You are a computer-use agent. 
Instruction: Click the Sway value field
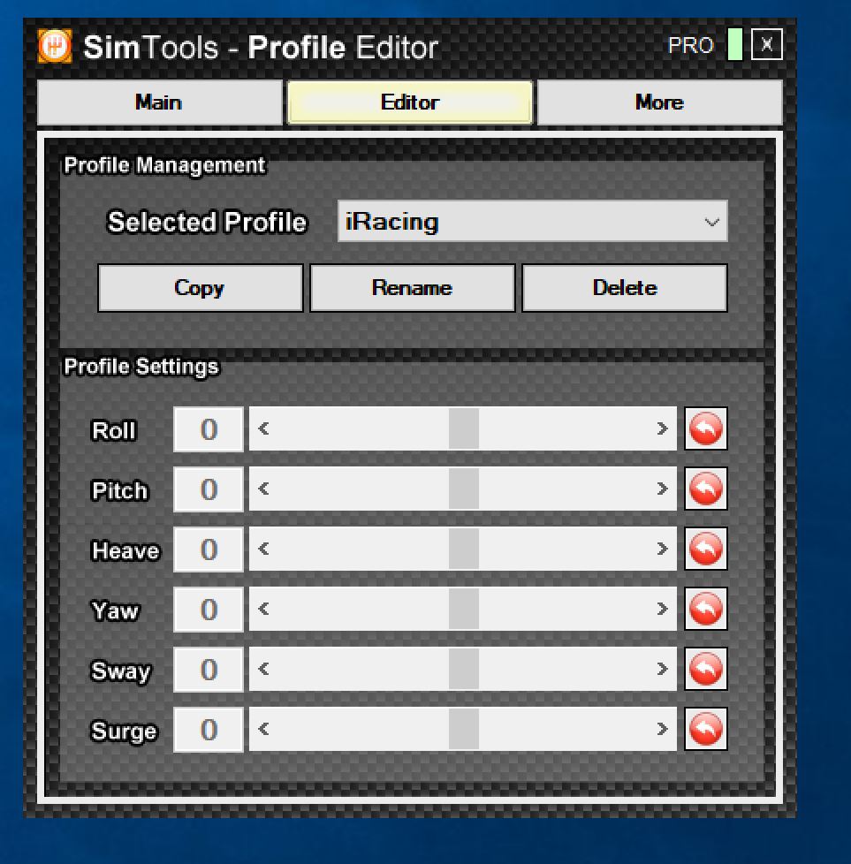pyautogui.click(x=209, y=670)
